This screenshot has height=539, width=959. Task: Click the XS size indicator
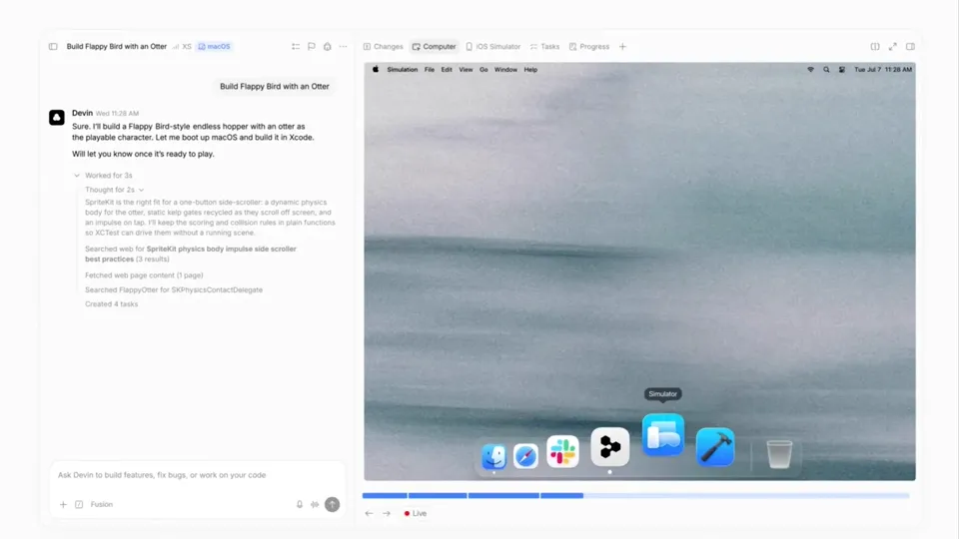[x=182, y=47]
